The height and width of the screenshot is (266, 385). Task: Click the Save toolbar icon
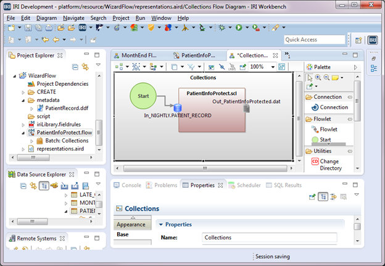[x=28, y=28]
